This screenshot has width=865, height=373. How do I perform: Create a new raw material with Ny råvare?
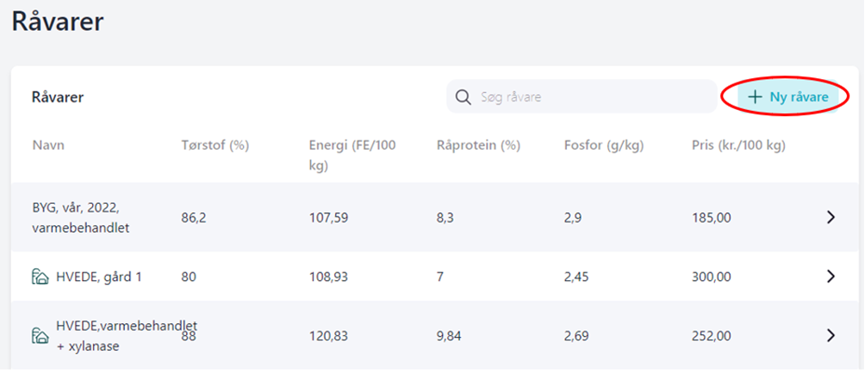coord(791,97)
